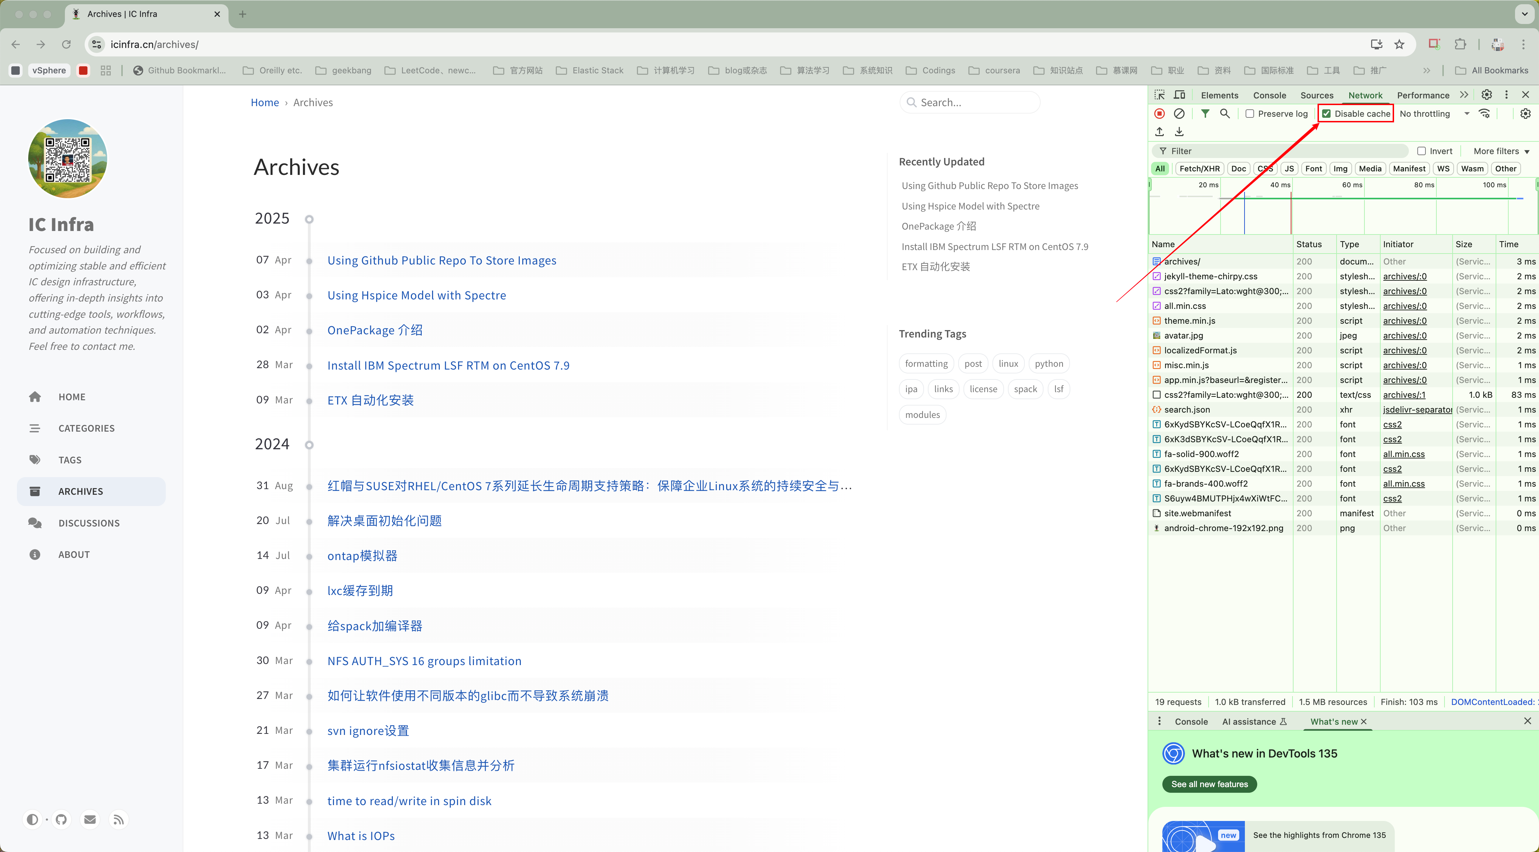Image resolution: width=1539 pixels, height=852 pixels.
Task: Select the Fetch/XHR filter chip
Action: pyautogui.click(x=1200, y=169)
